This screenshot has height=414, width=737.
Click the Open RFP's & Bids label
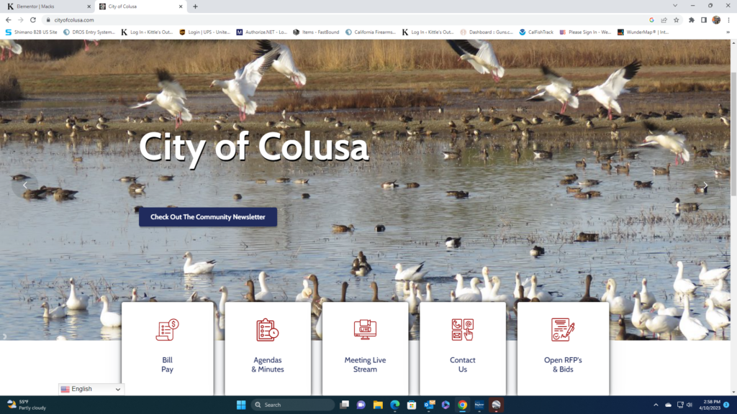click(563, 364)
